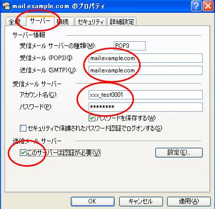
Task: Close the properties dialog with X
Action: coord(208,6)
